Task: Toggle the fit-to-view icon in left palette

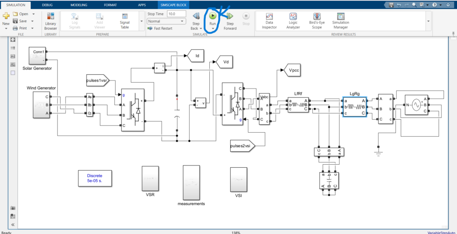Action: (x=12, y=40)
